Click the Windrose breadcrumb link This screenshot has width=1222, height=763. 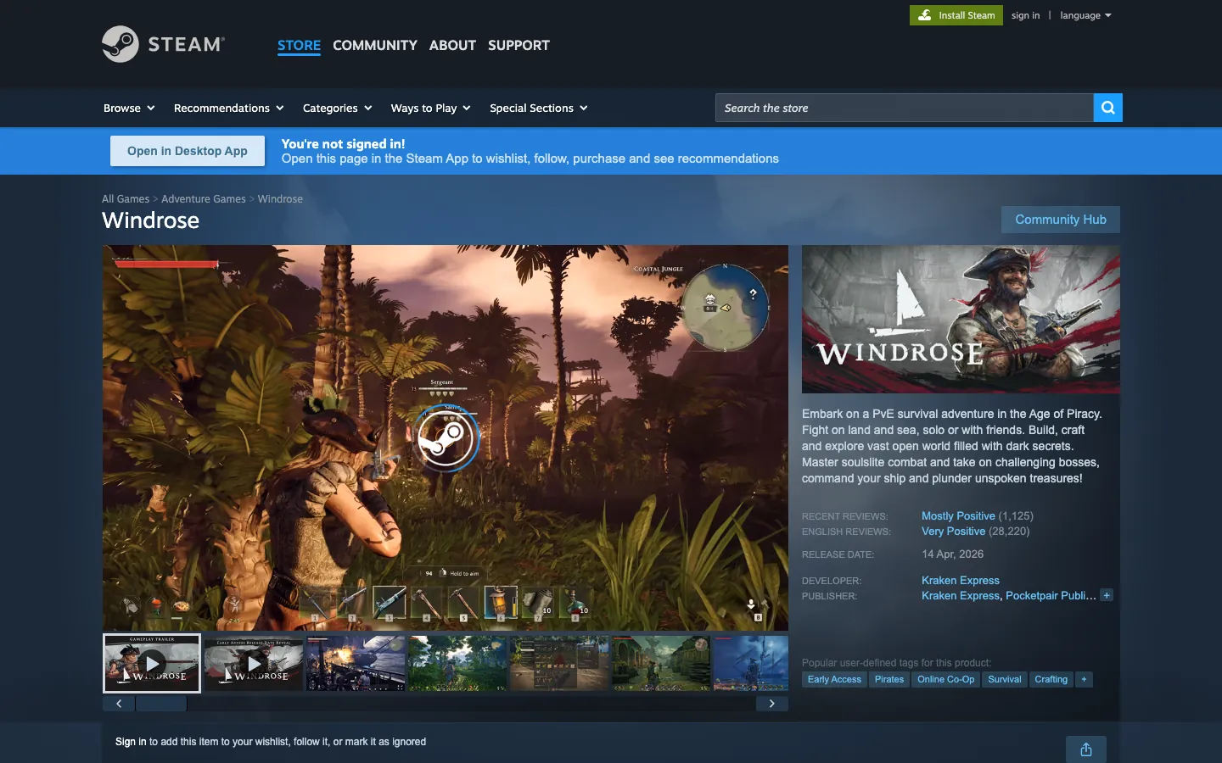[x=280, y=198]
